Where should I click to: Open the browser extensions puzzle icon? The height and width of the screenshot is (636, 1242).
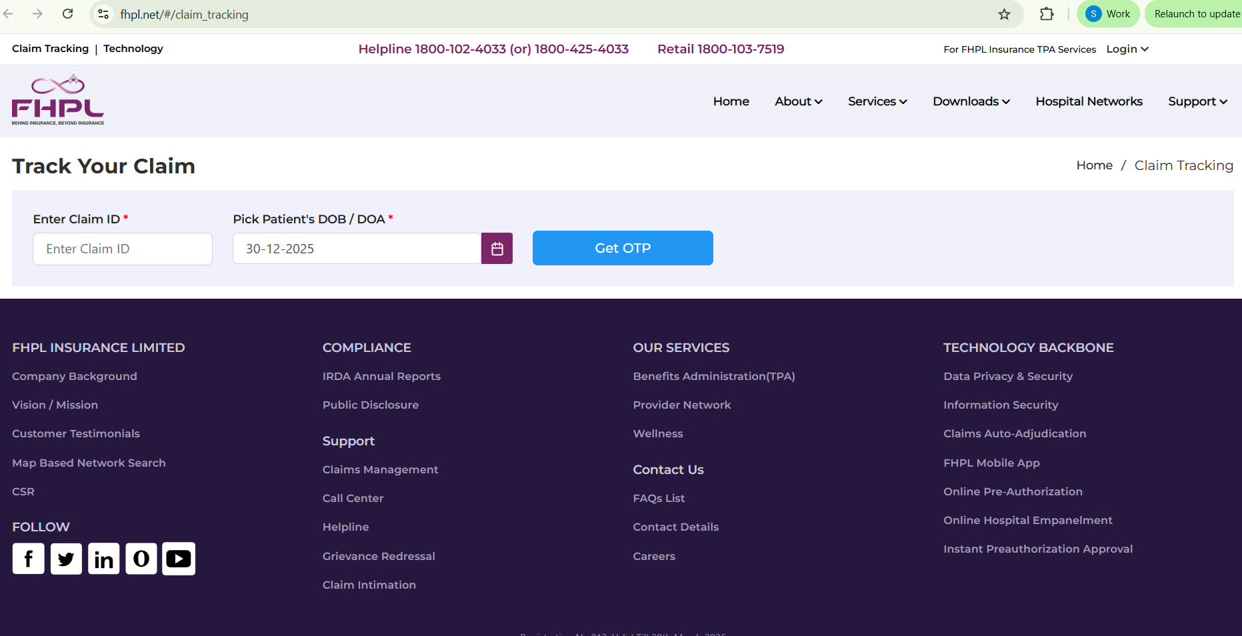click(1046, 13)
